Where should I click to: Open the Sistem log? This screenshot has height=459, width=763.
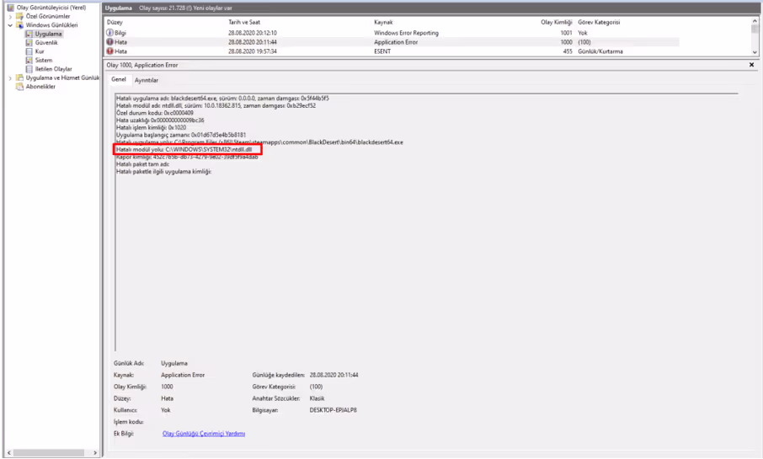(x=44, y=61)
